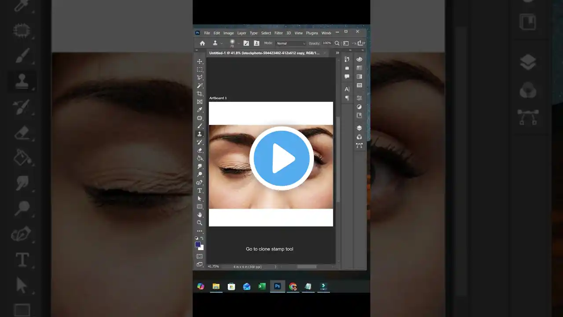Open the Image menu
563x317 pixels.
pyautogui.click(x=229, y=33)
